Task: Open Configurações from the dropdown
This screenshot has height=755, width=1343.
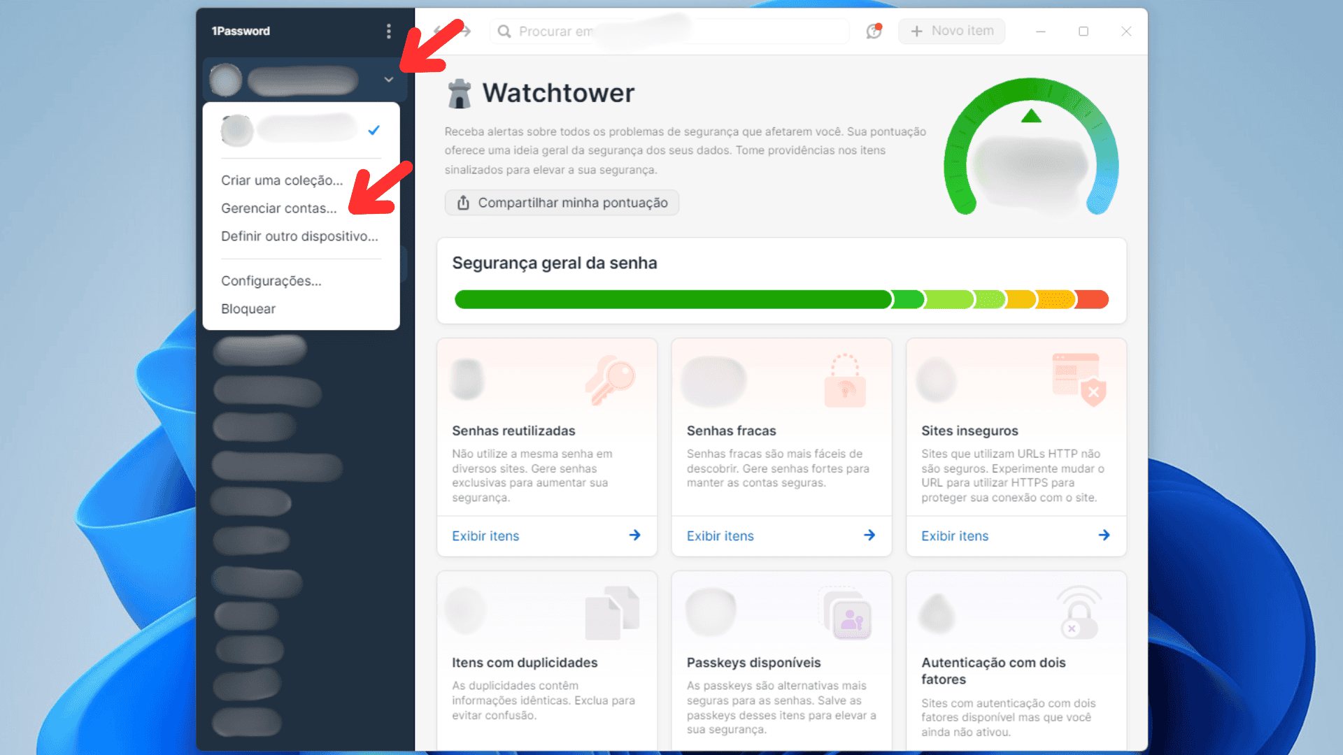Action: click(x=271, y=281)
